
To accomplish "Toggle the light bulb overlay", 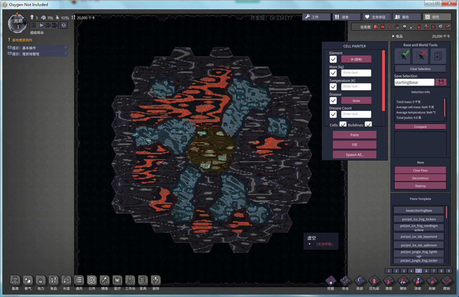I will click(404, 27).
